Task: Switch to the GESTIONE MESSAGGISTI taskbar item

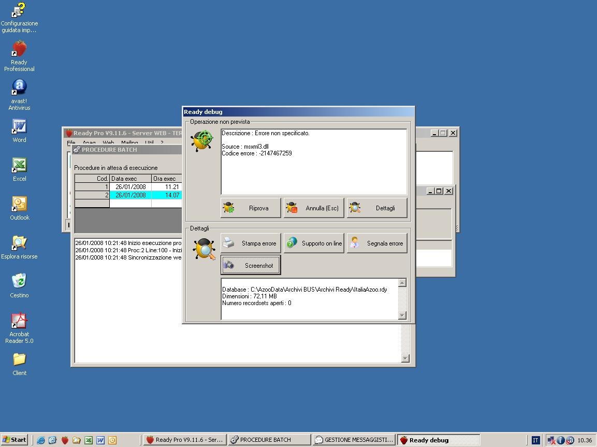Action: point(355,440)
